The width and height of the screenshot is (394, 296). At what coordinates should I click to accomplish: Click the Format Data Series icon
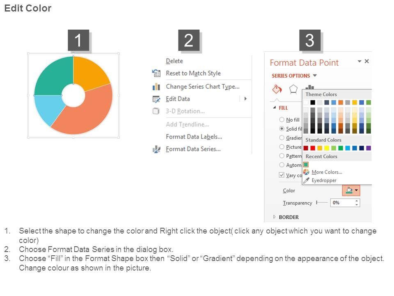(156, 149)
